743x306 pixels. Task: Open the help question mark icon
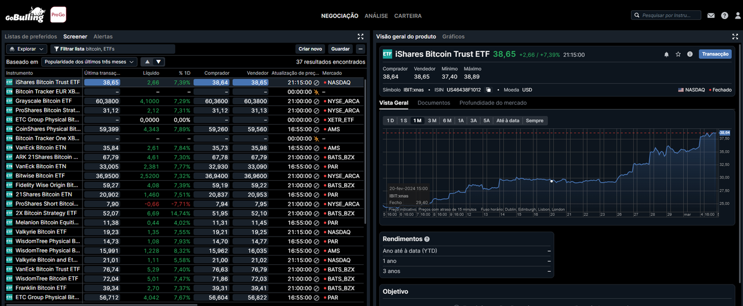coord(724,16)
